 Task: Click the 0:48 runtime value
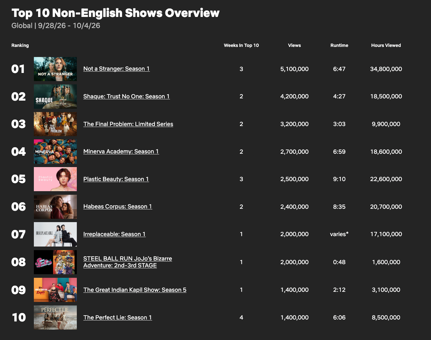(339, 262)
